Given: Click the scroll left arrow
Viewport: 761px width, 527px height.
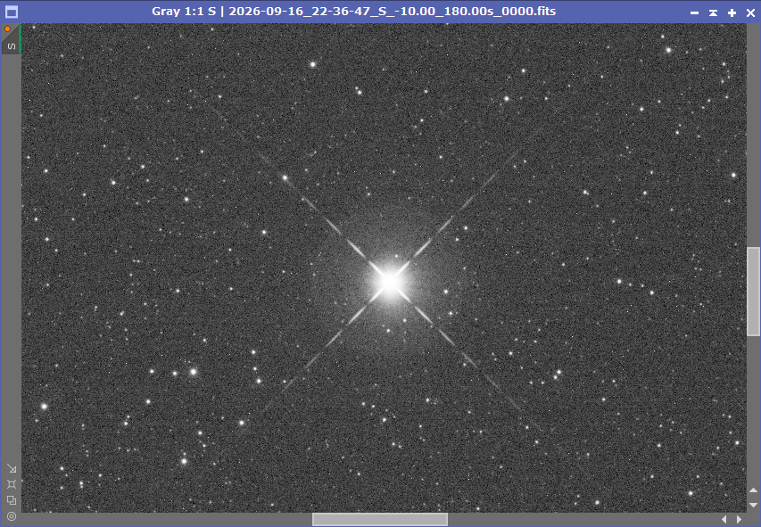Looking at the screenshot, I should tap(724, 519).
